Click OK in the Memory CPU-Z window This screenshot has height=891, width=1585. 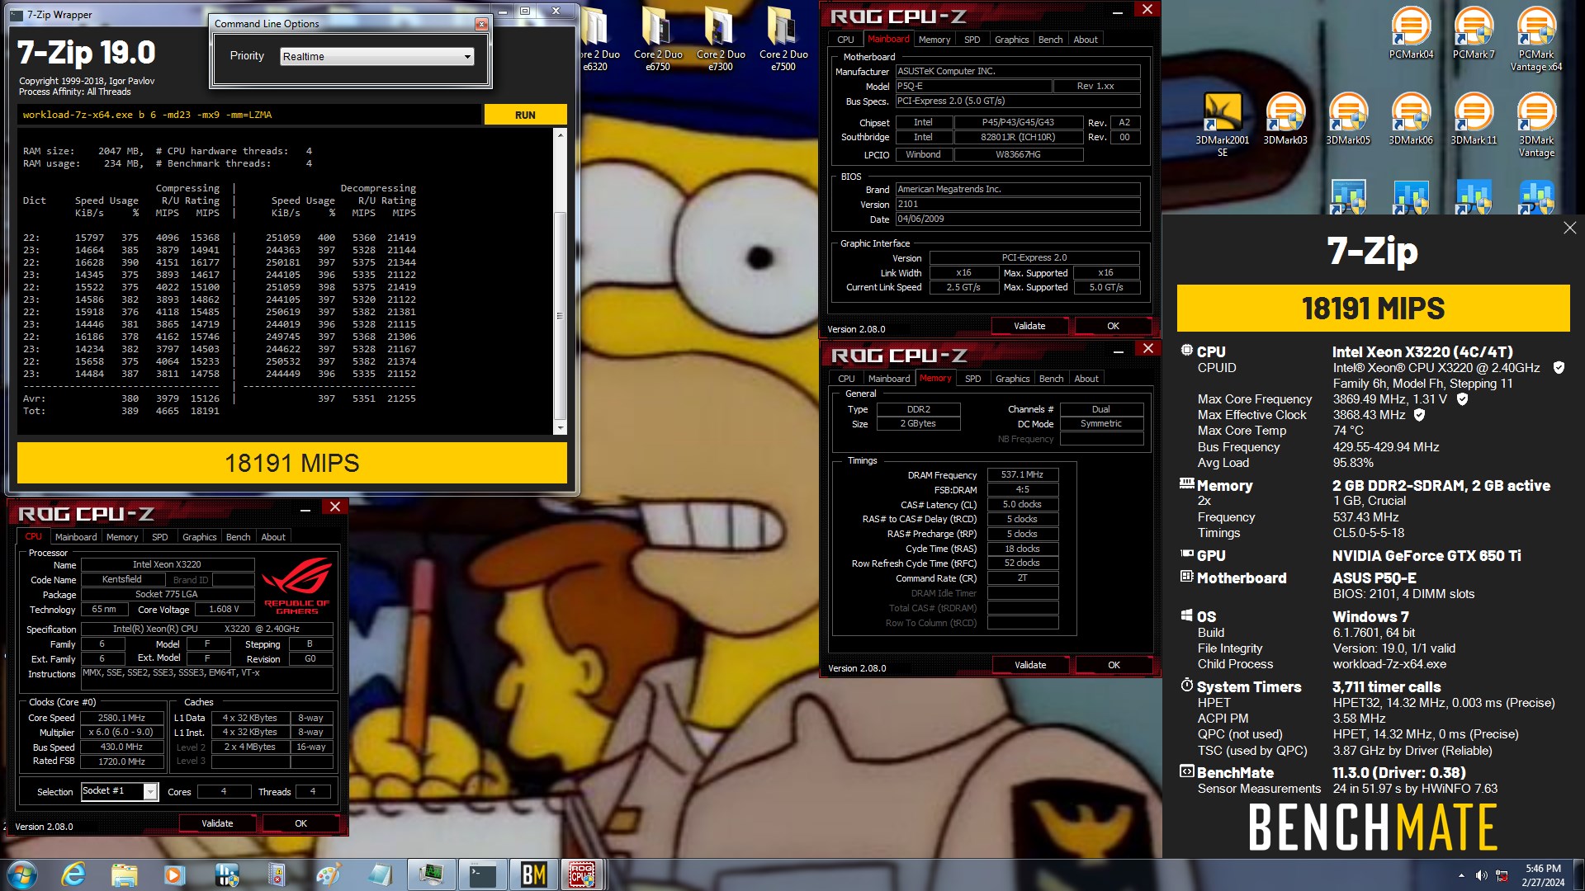(1114, 665)
